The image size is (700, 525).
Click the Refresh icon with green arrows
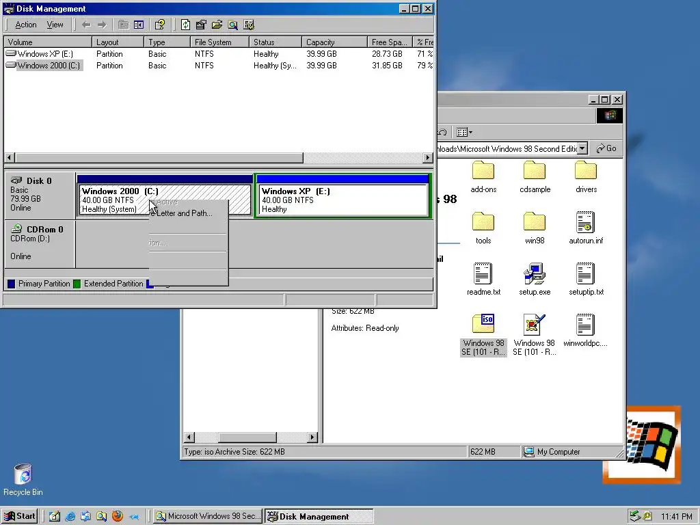185,25
